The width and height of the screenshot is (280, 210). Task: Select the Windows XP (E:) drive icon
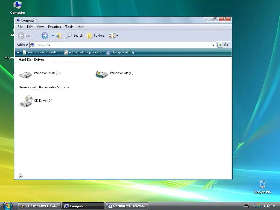102,74
